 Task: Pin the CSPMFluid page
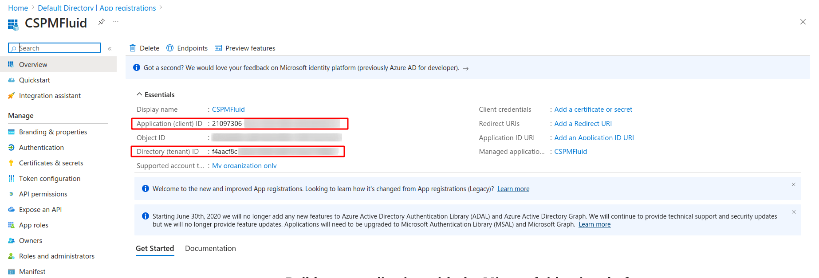coord(102,22)
